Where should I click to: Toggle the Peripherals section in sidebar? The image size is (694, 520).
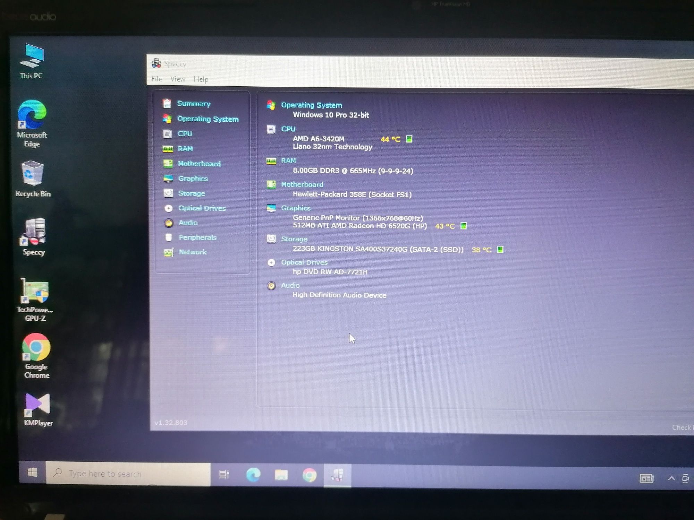click(198, 237)
